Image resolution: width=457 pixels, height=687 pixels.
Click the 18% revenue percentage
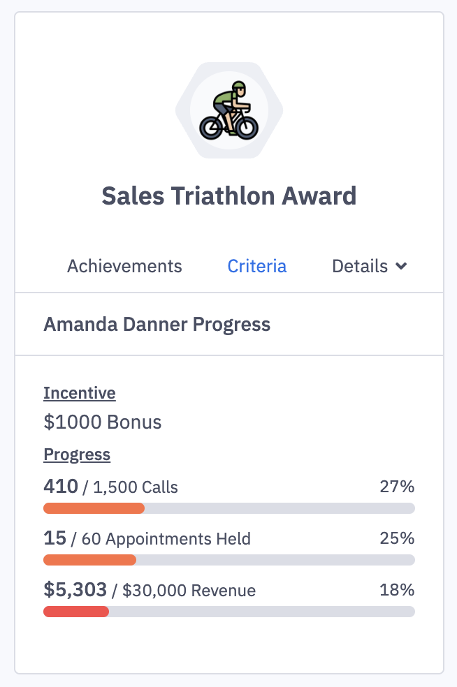[397, 590]
